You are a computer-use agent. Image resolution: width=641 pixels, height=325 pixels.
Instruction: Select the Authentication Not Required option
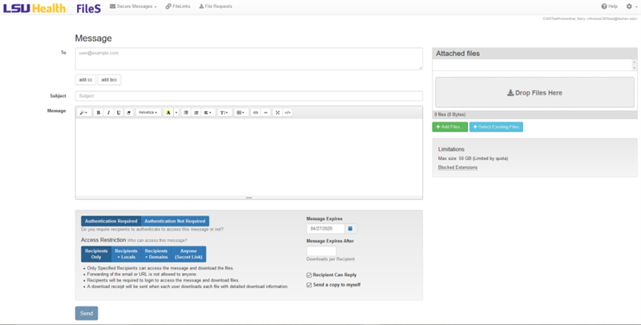click(175, 221)
